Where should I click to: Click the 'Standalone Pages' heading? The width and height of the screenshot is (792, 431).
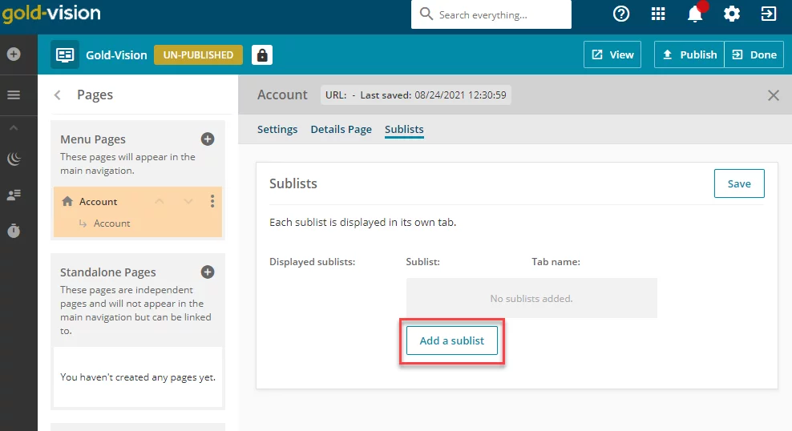(108, 272)
